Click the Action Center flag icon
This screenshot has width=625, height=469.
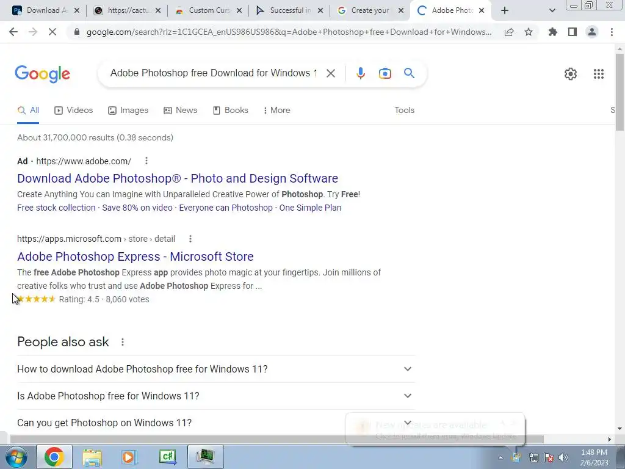pos(549,457)
